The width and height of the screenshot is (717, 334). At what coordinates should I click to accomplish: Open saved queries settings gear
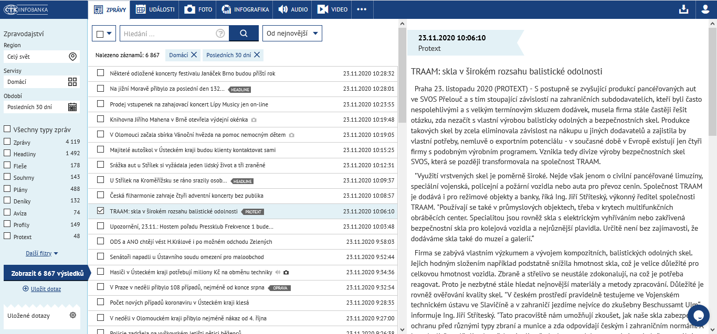coord(73,315)
